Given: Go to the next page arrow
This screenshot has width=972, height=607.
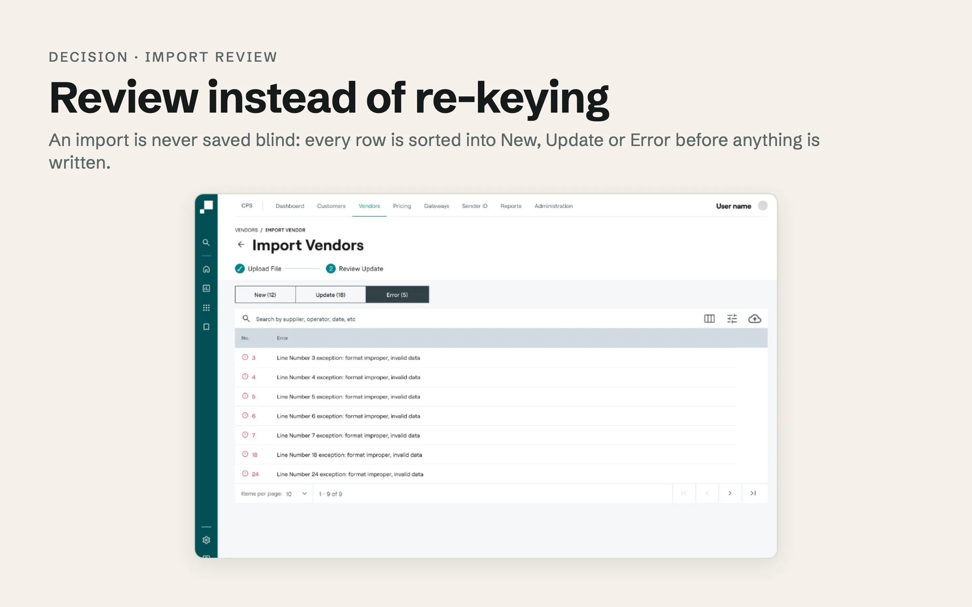Looking at the screenshot, I should point(730,493).
